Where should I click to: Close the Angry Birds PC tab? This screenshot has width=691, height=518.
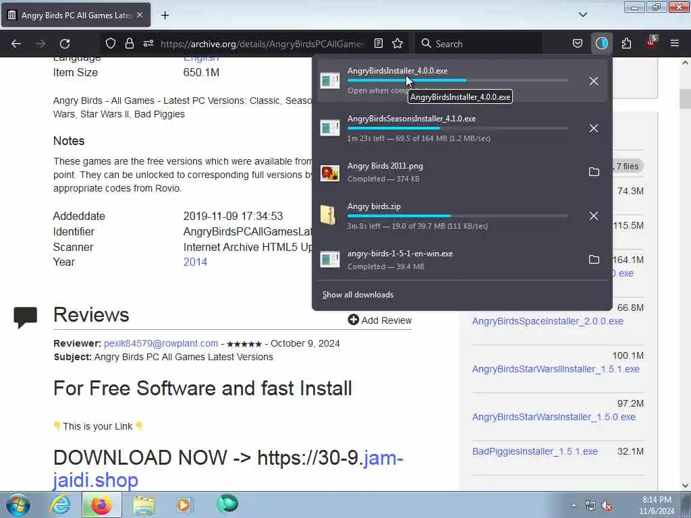coord(140,15)
